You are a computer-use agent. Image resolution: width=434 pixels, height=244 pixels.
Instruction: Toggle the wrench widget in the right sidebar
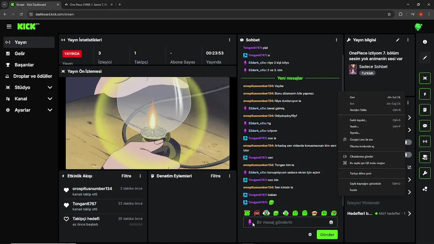point(425,173)
